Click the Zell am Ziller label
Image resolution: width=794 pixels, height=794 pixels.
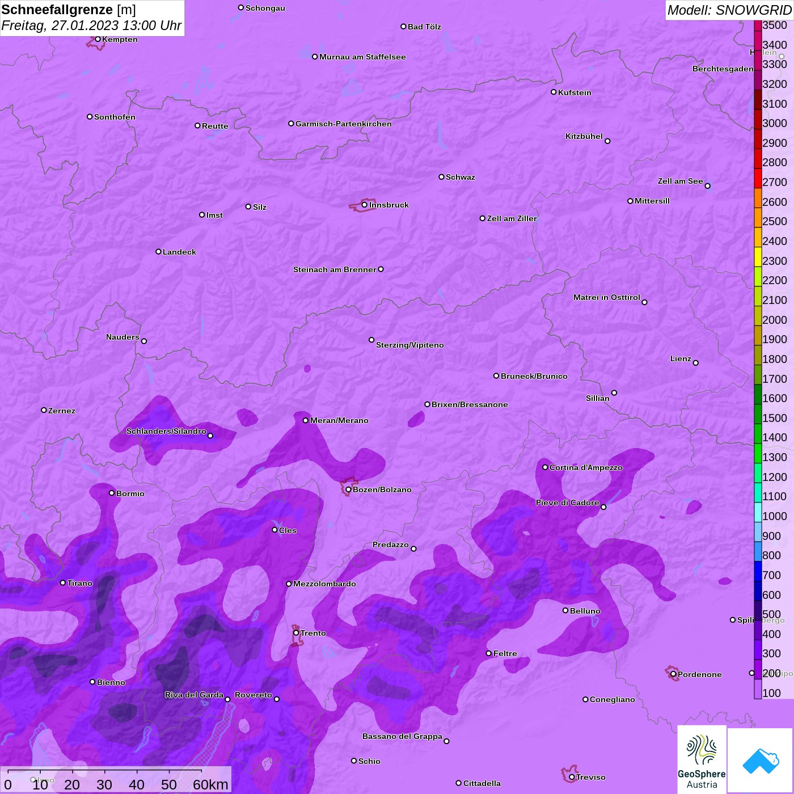(x=512, y=218)
